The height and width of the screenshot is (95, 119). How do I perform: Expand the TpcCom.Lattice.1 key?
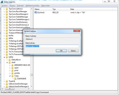[4, 9]
